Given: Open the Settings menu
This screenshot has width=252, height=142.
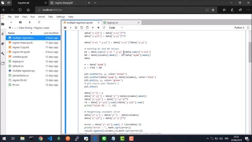Looking at the screenshot, I should 61,17.
